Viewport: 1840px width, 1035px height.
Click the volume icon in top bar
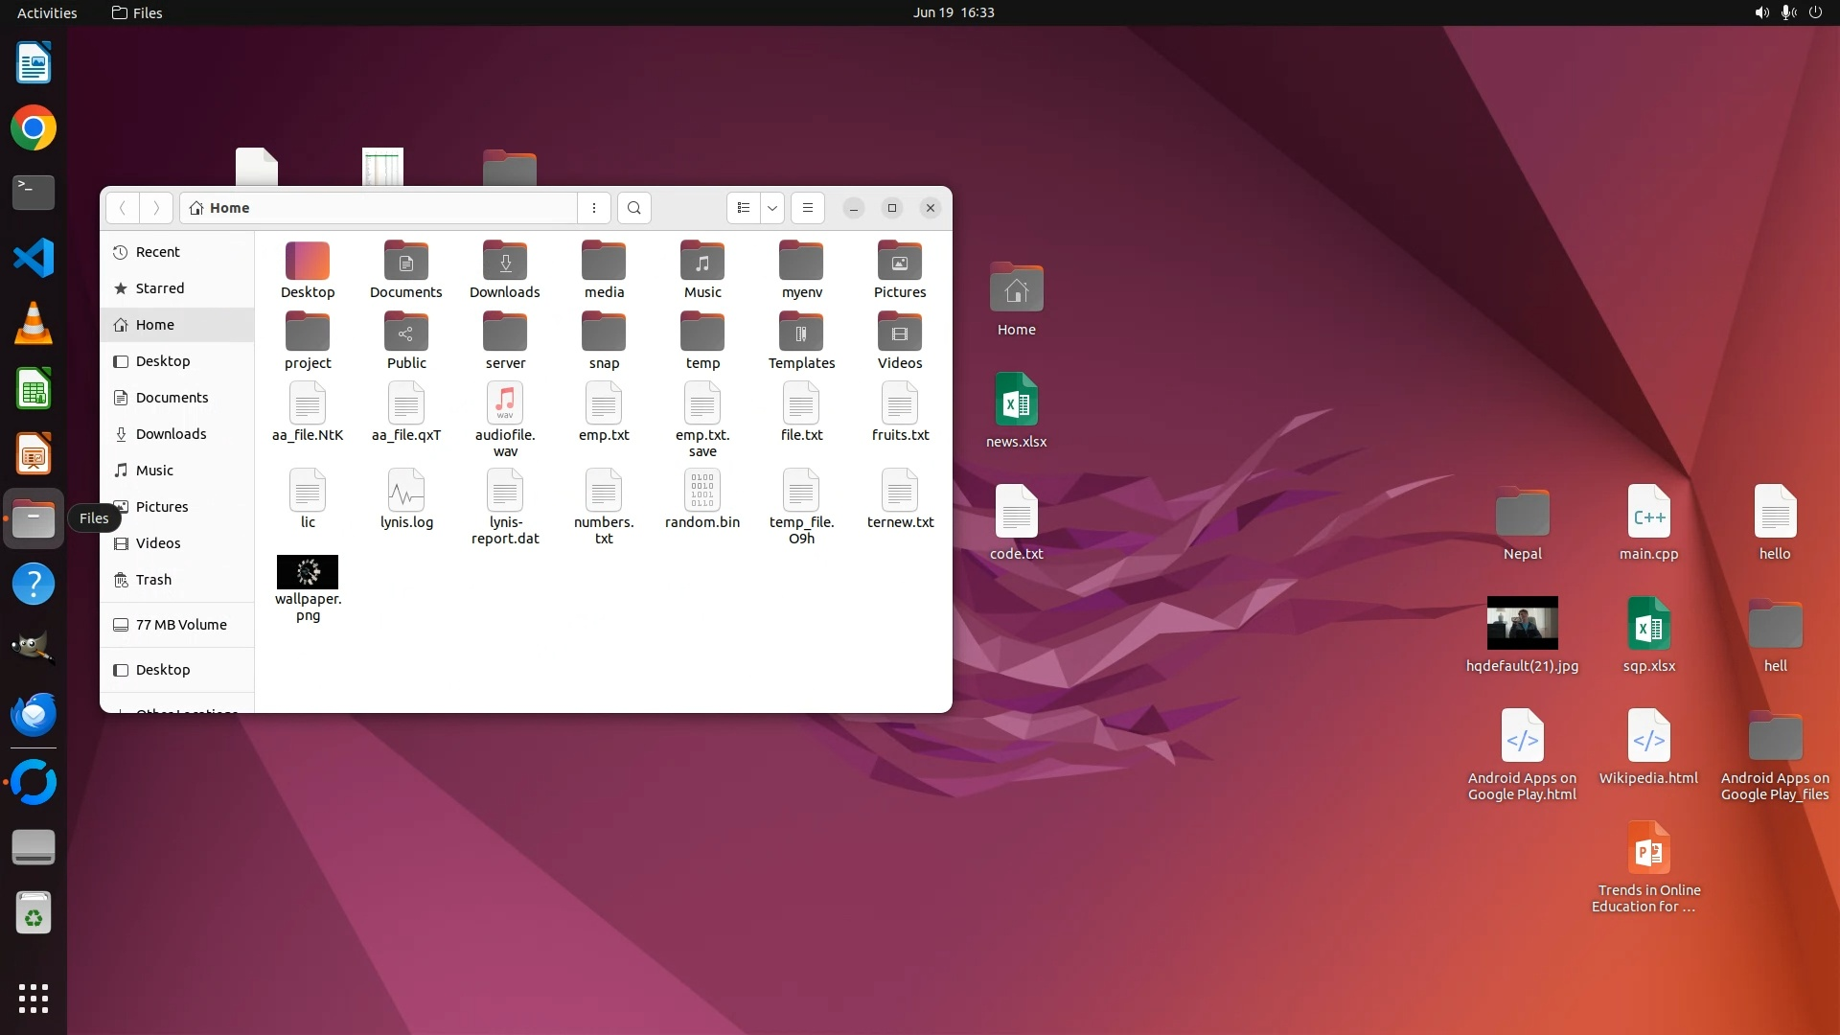(1761, 12)
